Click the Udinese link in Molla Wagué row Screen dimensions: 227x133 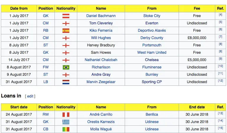pyautogui.click(x=152, y=129)
